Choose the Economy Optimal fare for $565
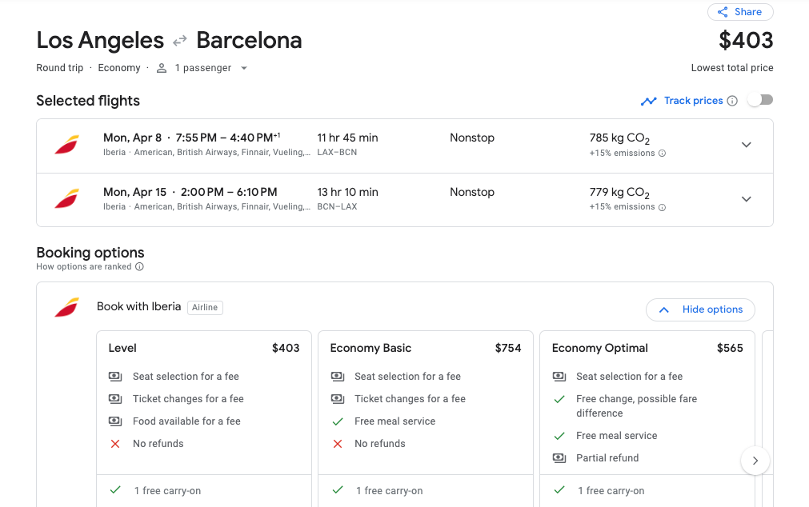This screenshot has height=507, width=809. pos(647,348)
